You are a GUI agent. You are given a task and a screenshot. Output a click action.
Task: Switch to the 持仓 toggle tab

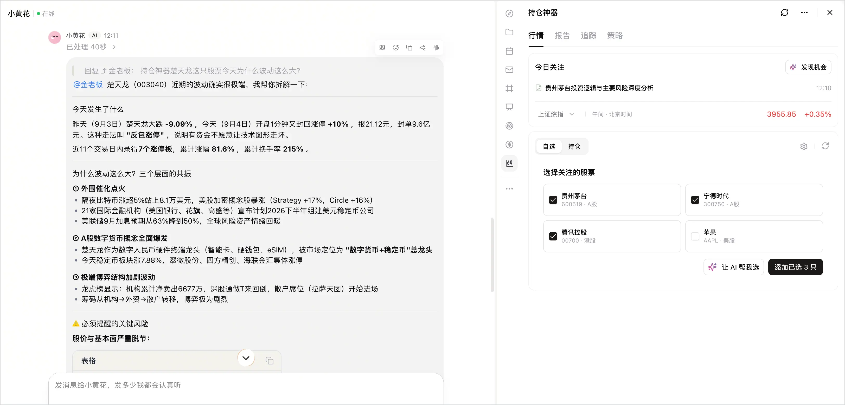574,146
